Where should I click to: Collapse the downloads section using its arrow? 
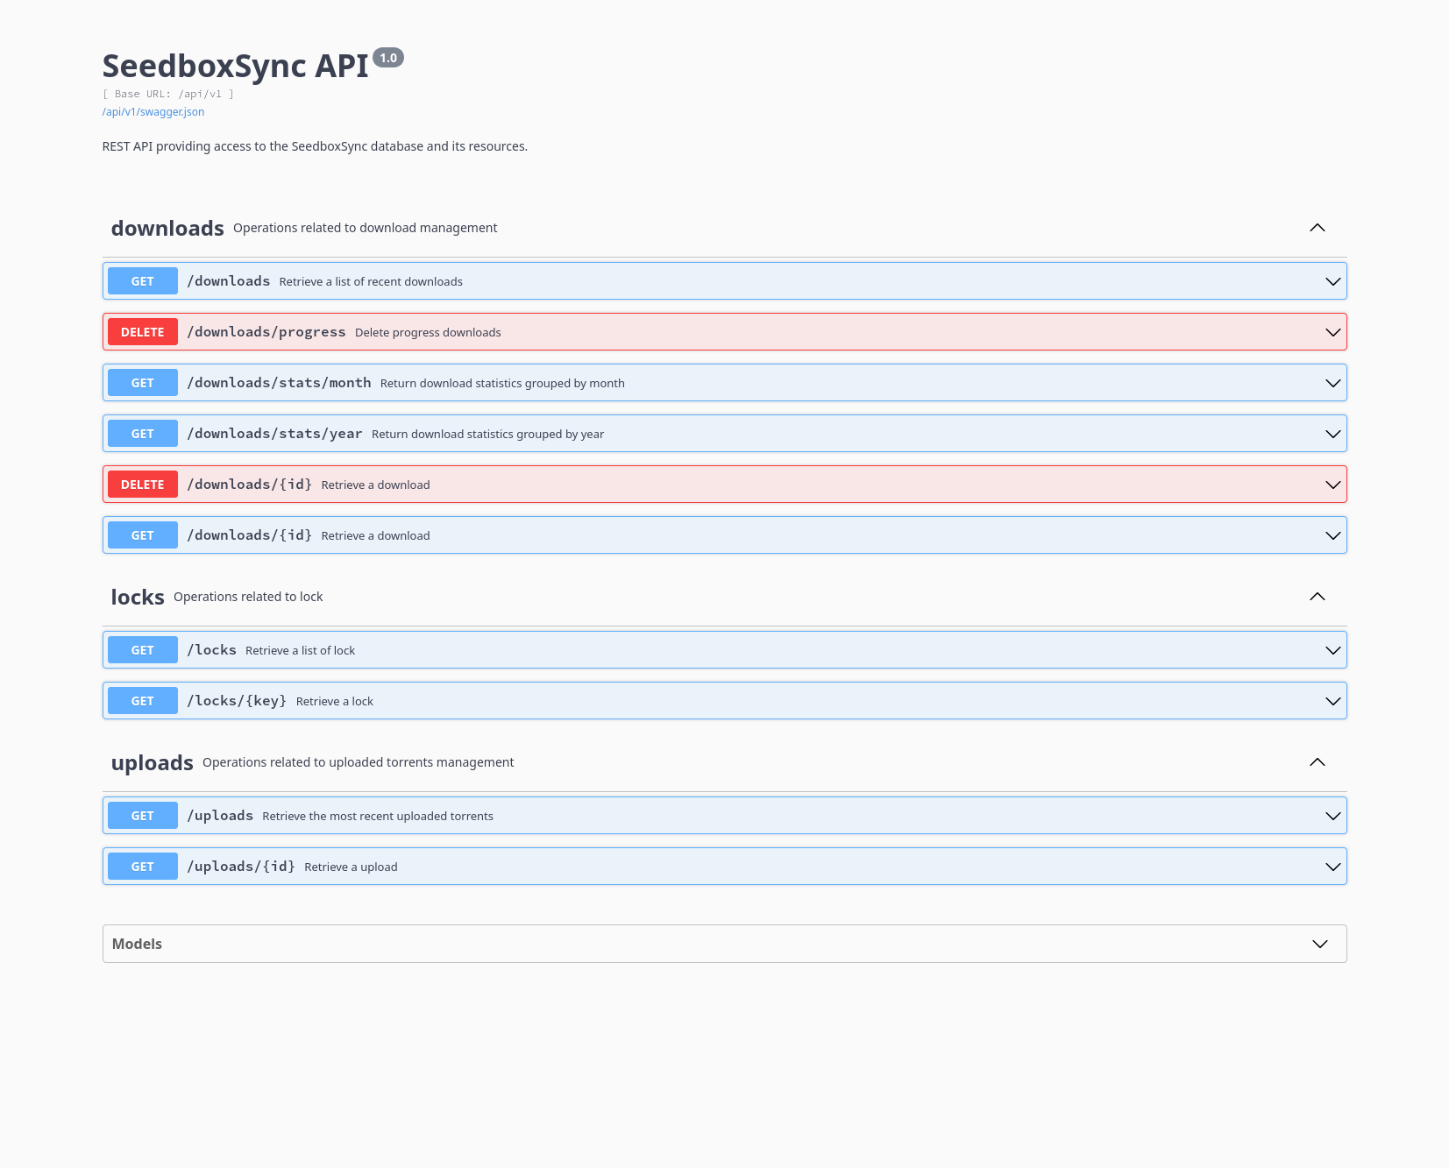(1317, 228)
